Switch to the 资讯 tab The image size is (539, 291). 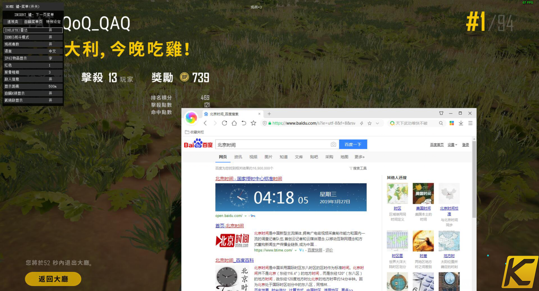point(238,157)
